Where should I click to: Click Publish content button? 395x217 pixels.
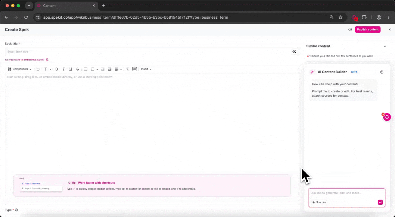click(368, 30)
